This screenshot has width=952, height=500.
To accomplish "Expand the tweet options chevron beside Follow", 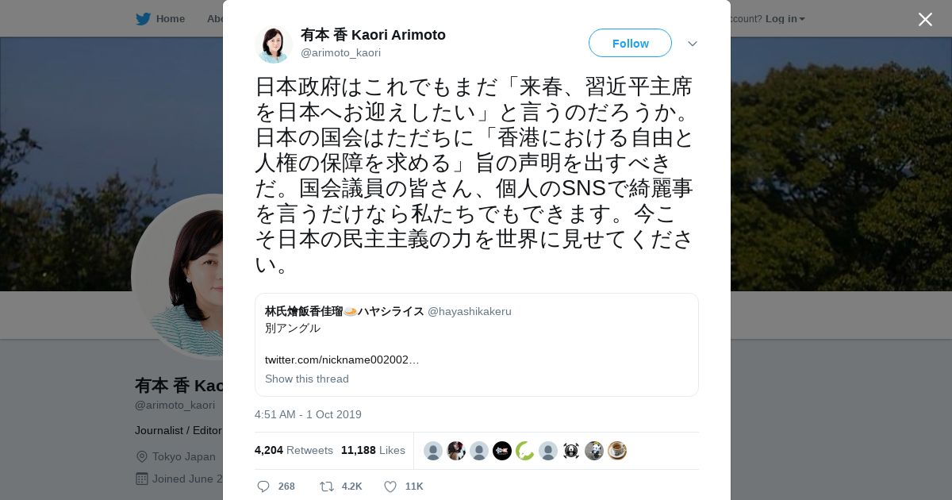I will point(693,44).
